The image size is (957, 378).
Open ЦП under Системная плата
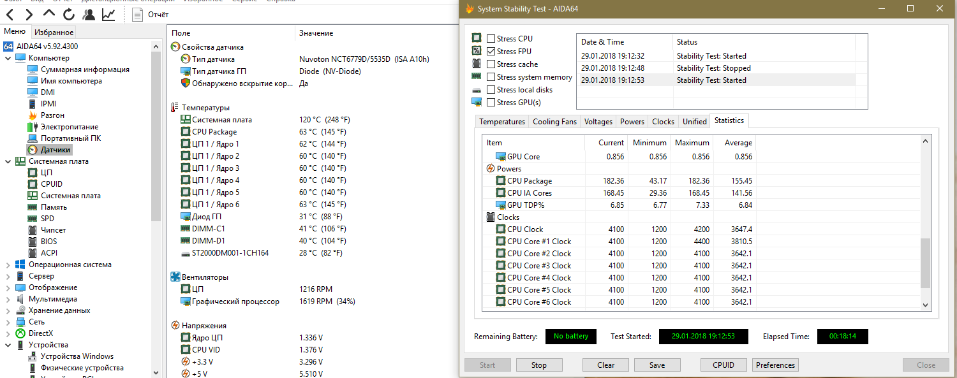point(47,173)
